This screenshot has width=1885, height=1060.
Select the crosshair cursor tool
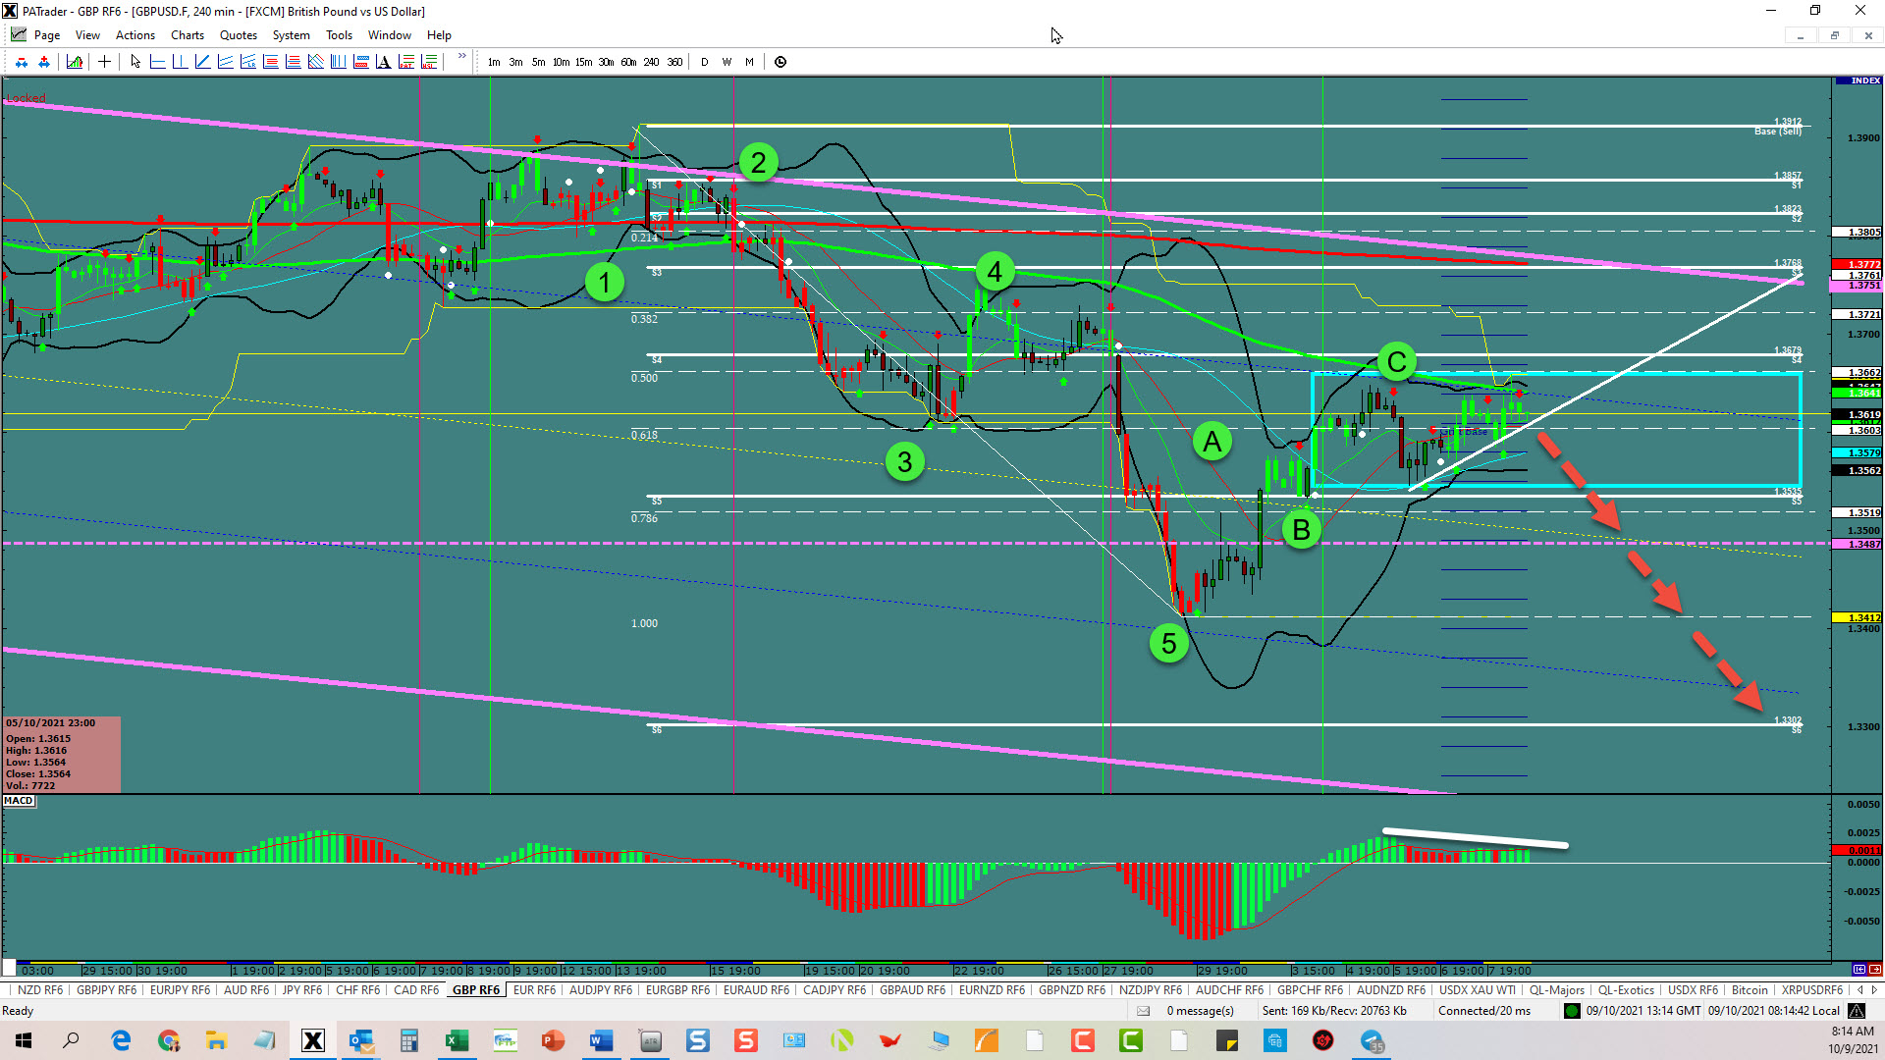point(104,62)
